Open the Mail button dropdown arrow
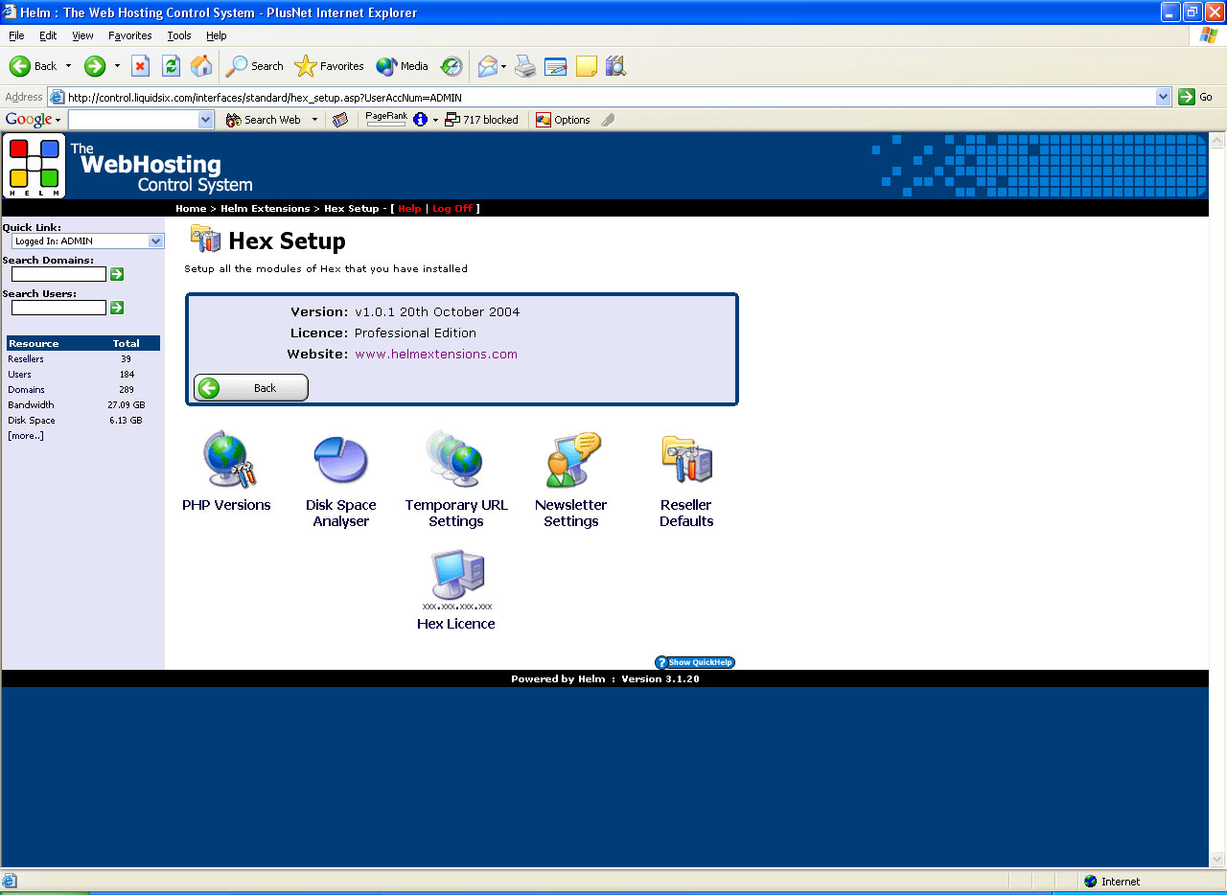 point(504,66)
